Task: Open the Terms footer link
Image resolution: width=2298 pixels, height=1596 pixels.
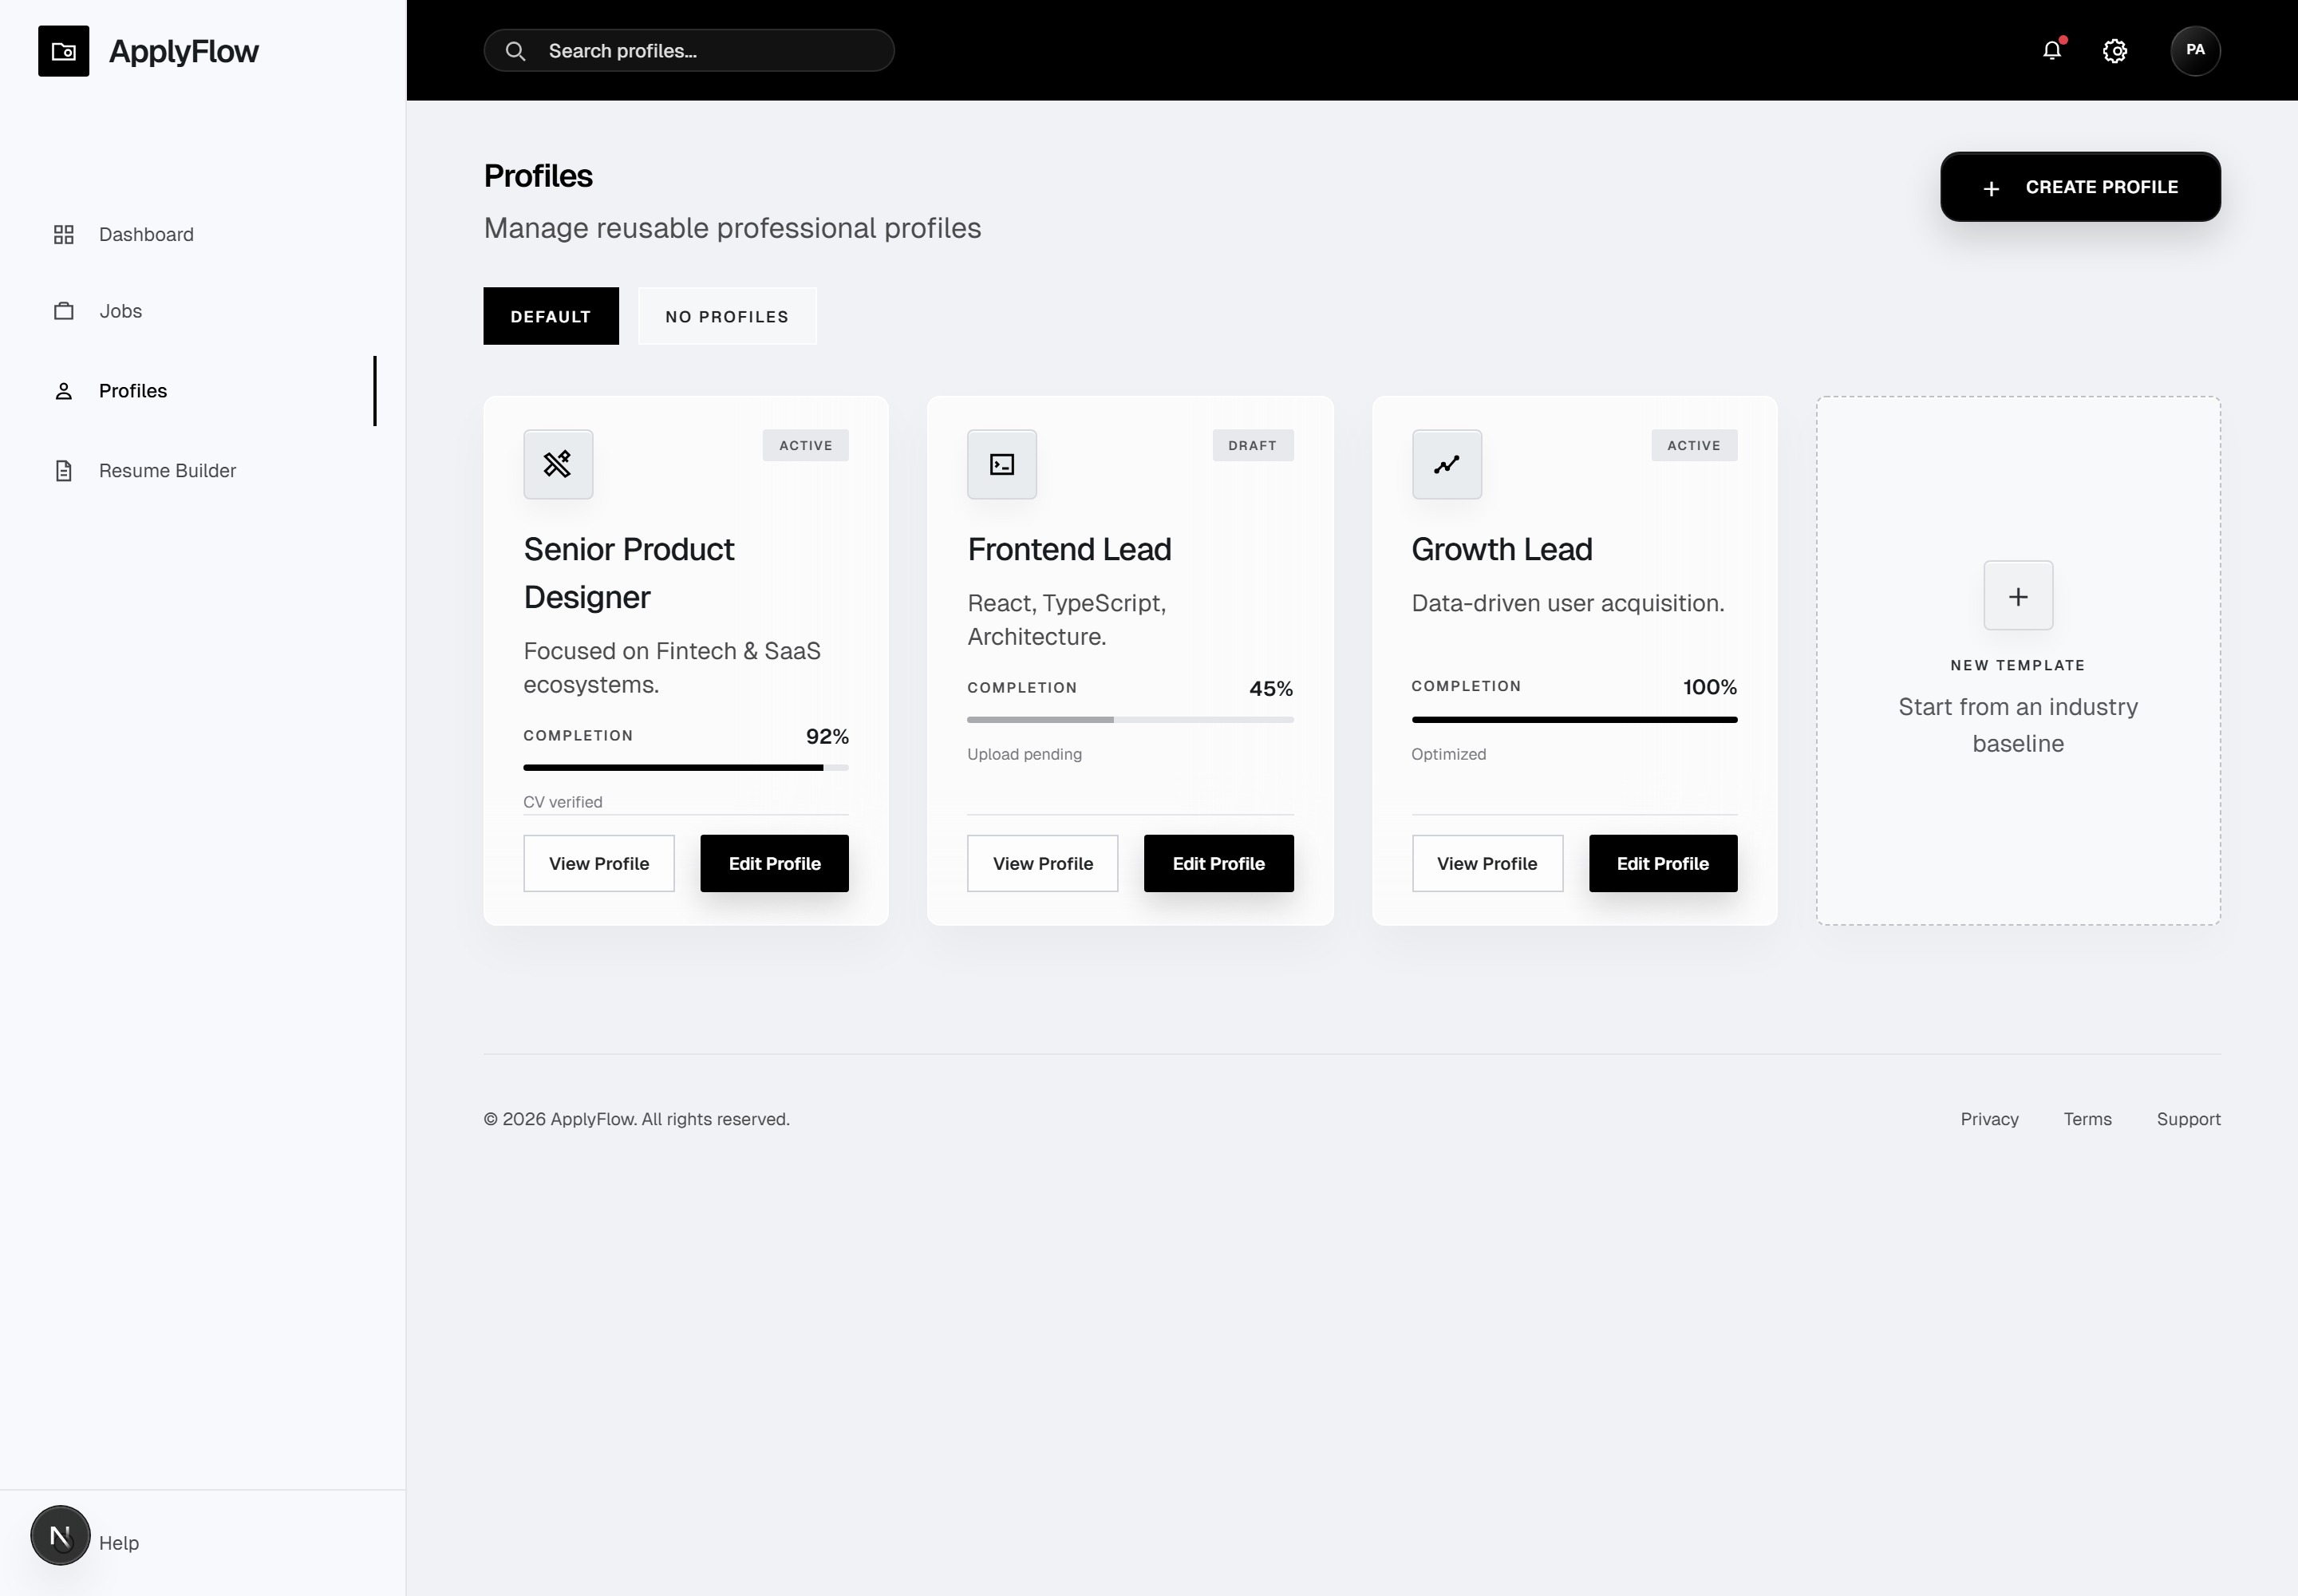Action: [x=2087, y=1119]
